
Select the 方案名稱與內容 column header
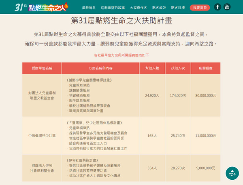[x=100, y=68]
